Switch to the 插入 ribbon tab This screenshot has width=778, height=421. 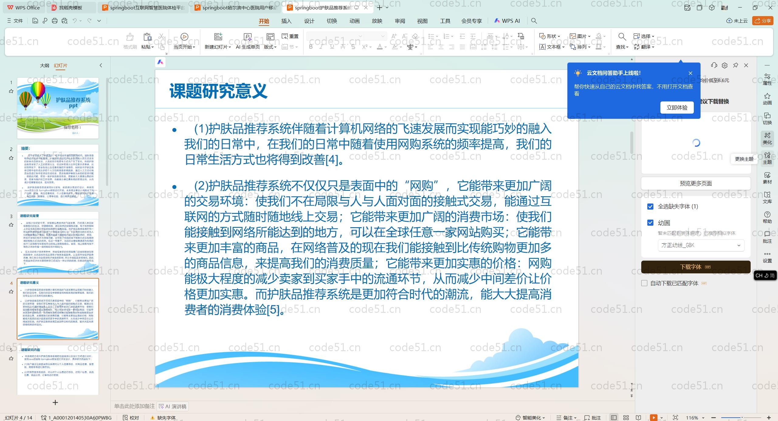click(x=286, y=21)
